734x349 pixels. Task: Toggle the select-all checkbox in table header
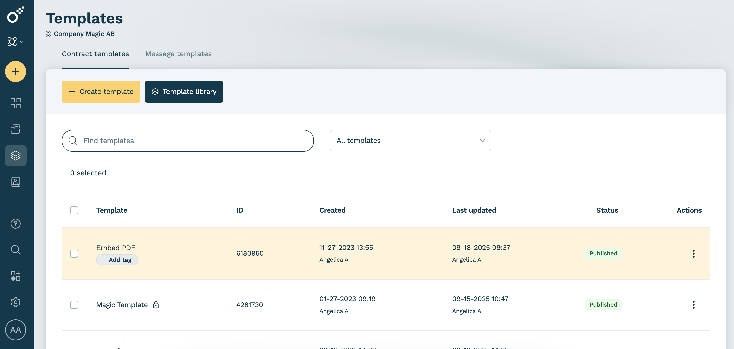point(74,210)
